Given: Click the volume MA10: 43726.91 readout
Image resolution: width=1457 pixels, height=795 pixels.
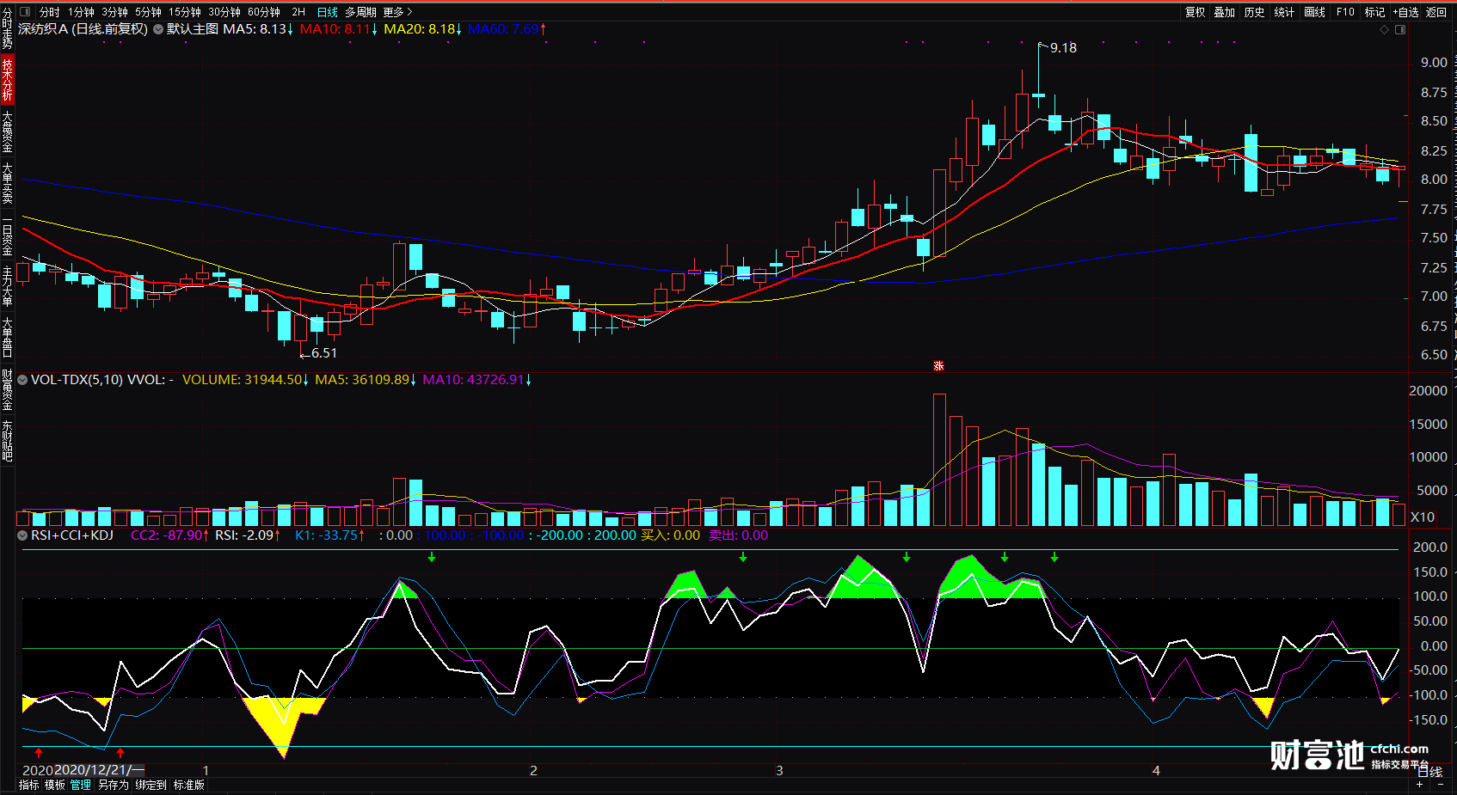Looking at the screenshot, I should [x=477, y=380].
